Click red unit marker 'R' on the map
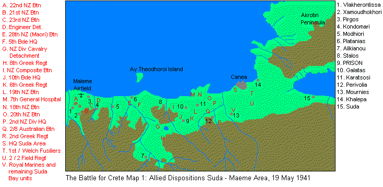 point(219,123)
